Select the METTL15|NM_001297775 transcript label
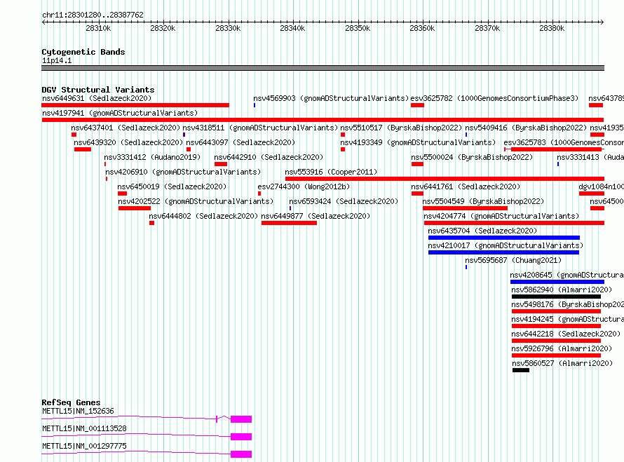The width and height of the screenshot is (624, 462). coord(84,446)
